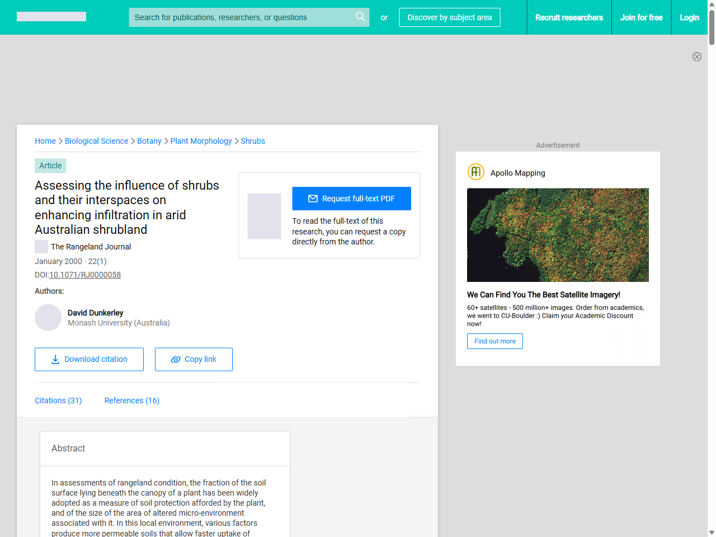Select Login from the top menu
The width and height of the screenshot is (716, 537).
click(x=689, y=17)
